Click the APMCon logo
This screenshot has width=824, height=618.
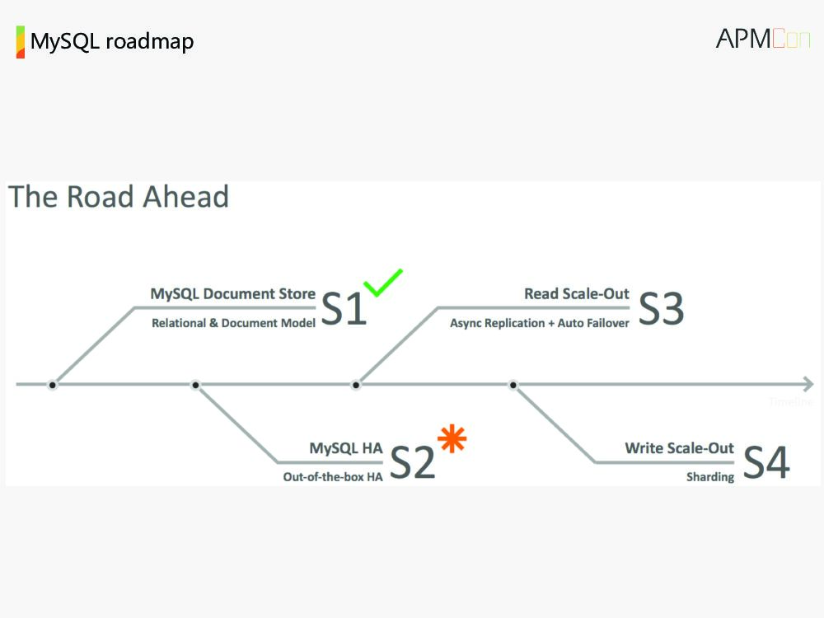point(763,39)
